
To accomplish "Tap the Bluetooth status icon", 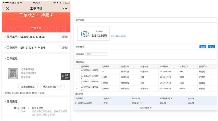I will 63,3.
